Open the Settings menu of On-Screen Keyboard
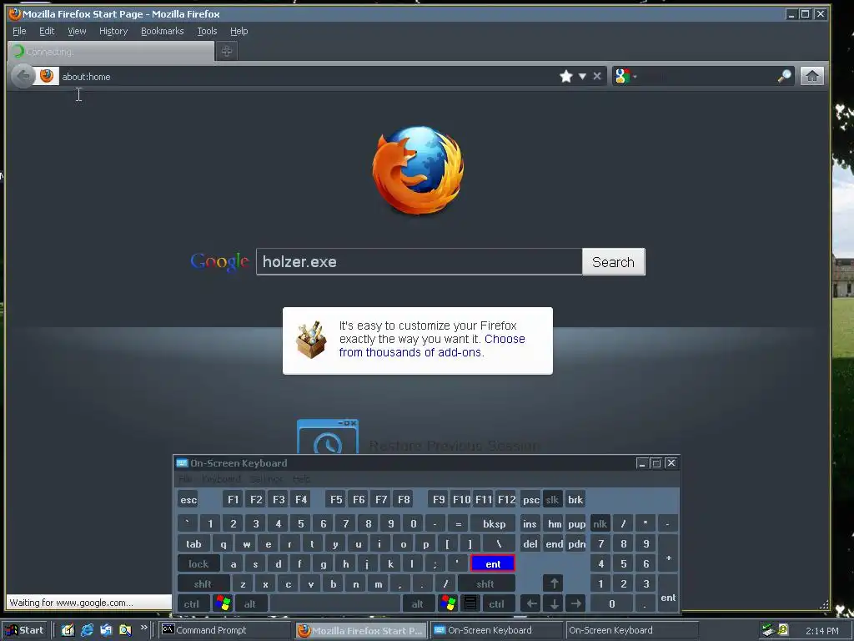Image resolution: width=854 pixels, height=641 pixels. coord(266,479)
